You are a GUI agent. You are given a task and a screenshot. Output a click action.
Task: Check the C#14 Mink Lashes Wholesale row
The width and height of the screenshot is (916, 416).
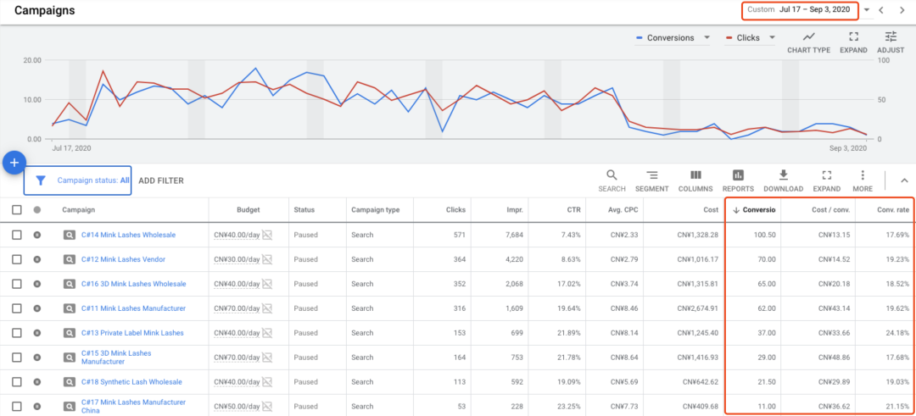[17, 235]
